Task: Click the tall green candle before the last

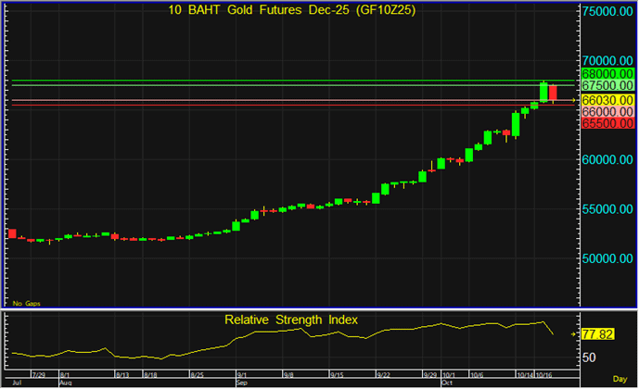Action: point(543,91)
